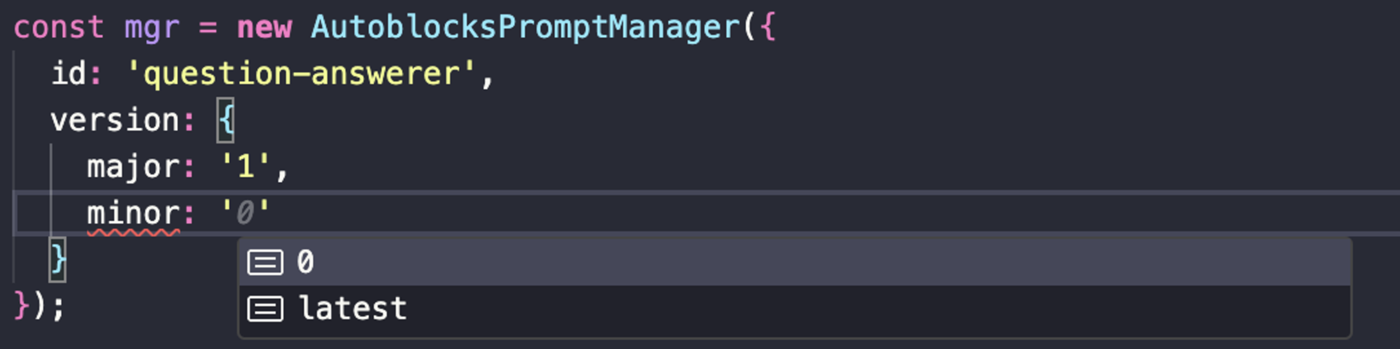Click the highlighted opening brace after version

coord(226,120)
